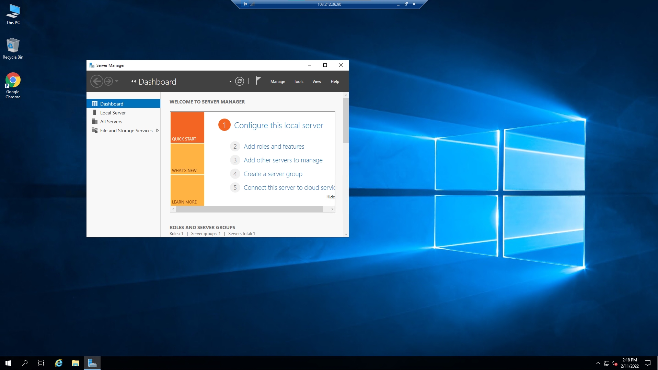Open the dropdown arrow left of Refresh
This screenshot has width=658, height=370.
pos(230,82)
